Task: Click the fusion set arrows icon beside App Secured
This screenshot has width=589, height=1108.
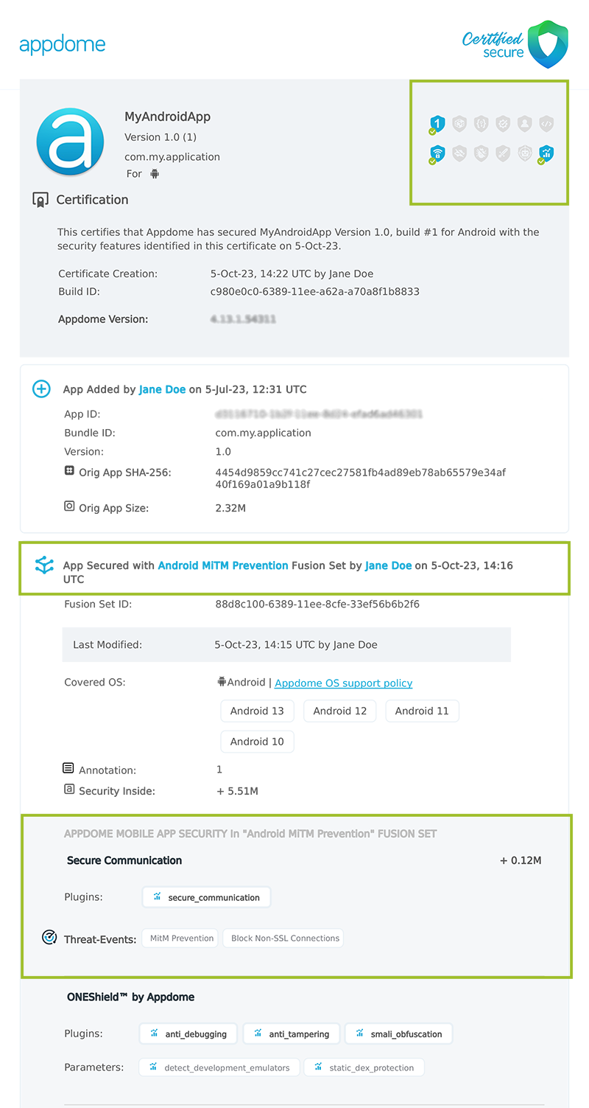Action: (44, 565)
